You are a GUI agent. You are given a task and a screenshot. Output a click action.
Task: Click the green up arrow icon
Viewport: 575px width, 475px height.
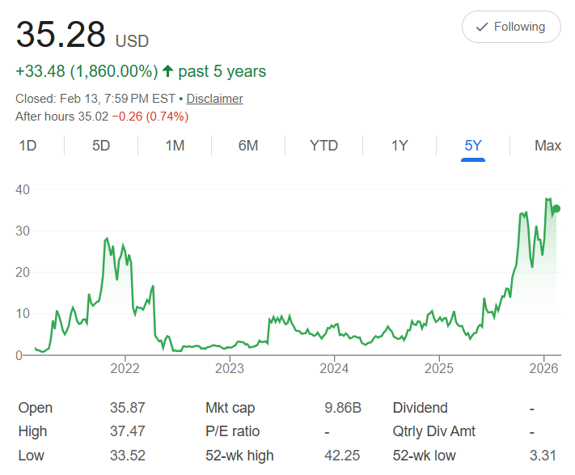pos(168,71)
